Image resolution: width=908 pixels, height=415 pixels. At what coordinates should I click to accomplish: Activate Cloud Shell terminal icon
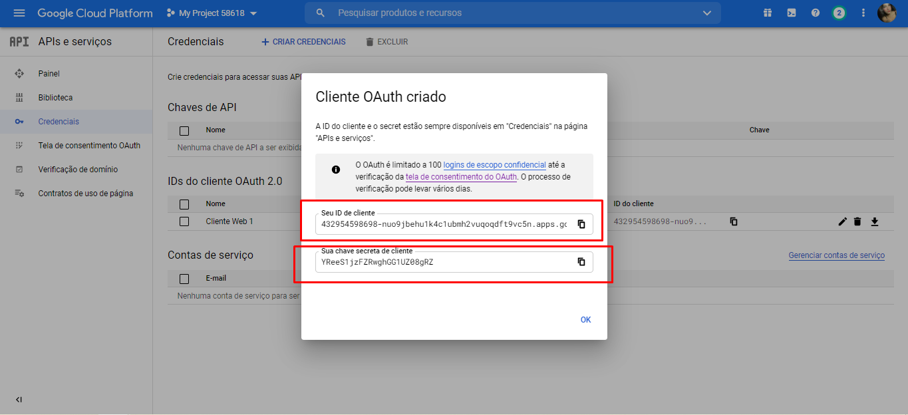[792, 13]
